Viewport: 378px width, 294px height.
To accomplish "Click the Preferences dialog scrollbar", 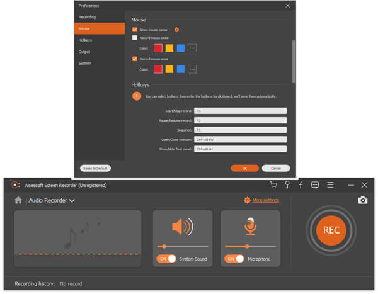I will [294, 62].
